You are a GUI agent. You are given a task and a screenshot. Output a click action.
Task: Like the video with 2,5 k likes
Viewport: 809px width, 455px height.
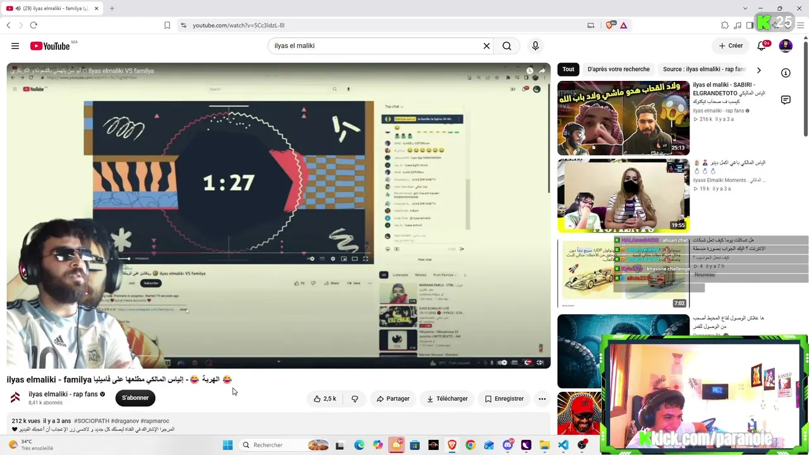coord(325,399)
